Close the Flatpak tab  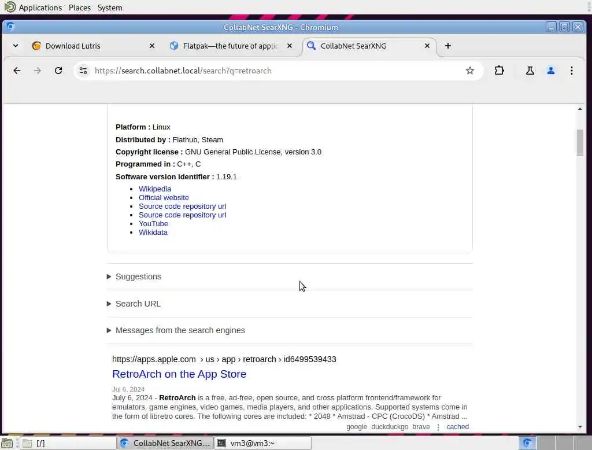pyautogui.click(x=290, y=46)
